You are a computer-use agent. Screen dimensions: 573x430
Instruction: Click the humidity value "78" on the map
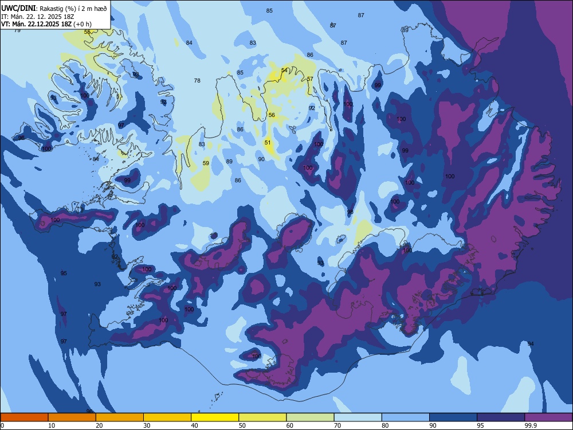point(197,81)
